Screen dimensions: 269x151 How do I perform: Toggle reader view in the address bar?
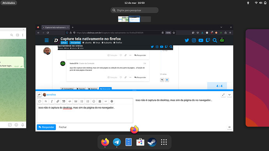pyautogui.click(x=163, y=33)
